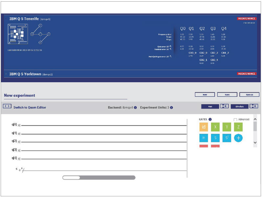Click Switch to Qasm Editor link

(x=30, y=108)
